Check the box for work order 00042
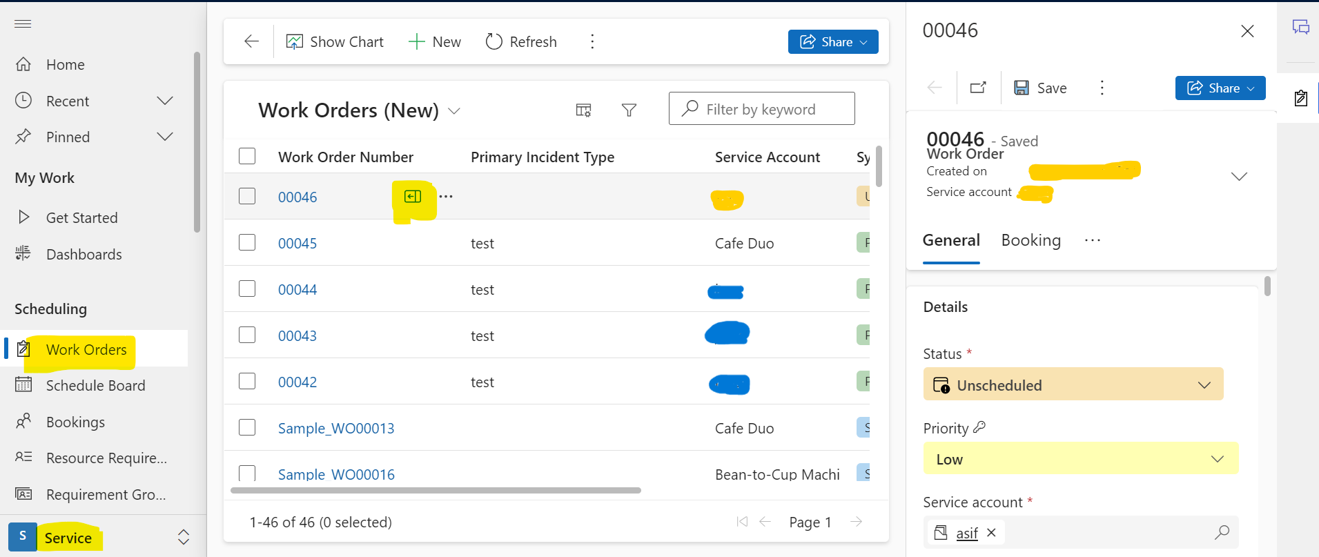 pos(247,381)
